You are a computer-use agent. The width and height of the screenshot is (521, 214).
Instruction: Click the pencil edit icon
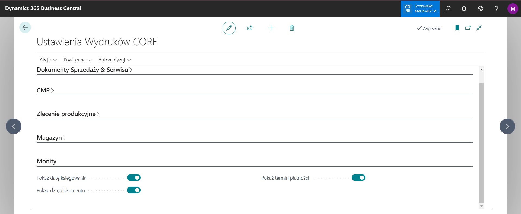click(x=229, y=28)
